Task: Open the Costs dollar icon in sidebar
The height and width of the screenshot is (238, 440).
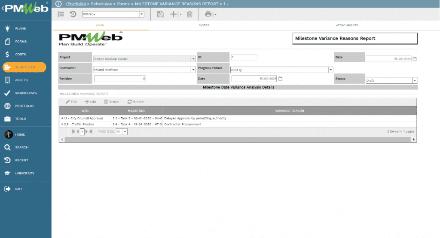Action: [7, 54]
